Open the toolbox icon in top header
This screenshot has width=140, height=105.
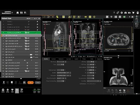tap(125, 13)
